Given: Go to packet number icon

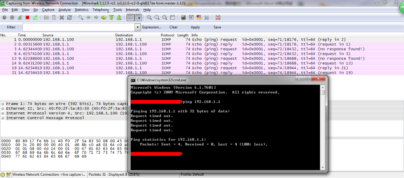Looking at the screenshot, I should coord(104,17).
